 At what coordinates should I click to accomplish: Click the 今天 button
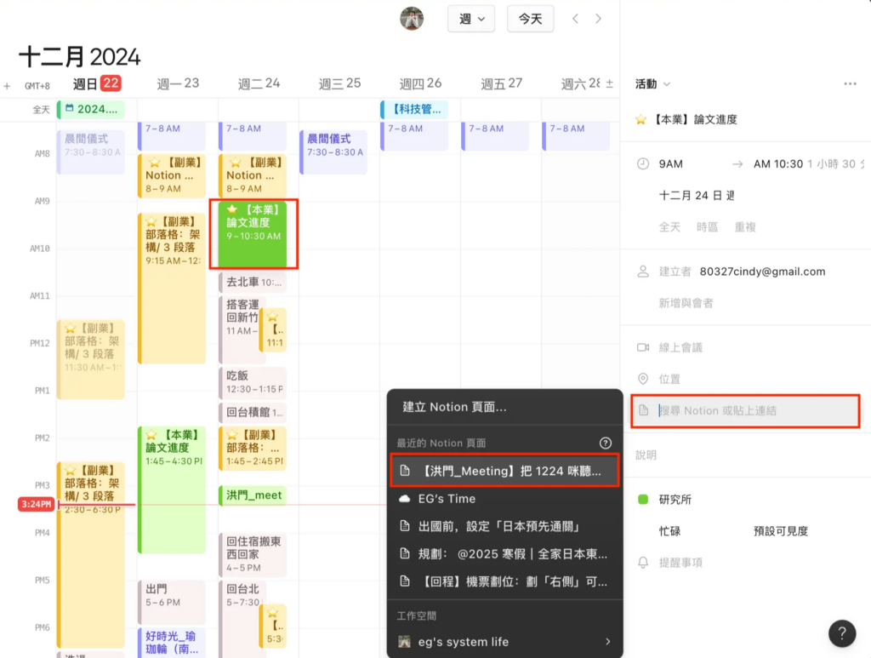point(530,19)
